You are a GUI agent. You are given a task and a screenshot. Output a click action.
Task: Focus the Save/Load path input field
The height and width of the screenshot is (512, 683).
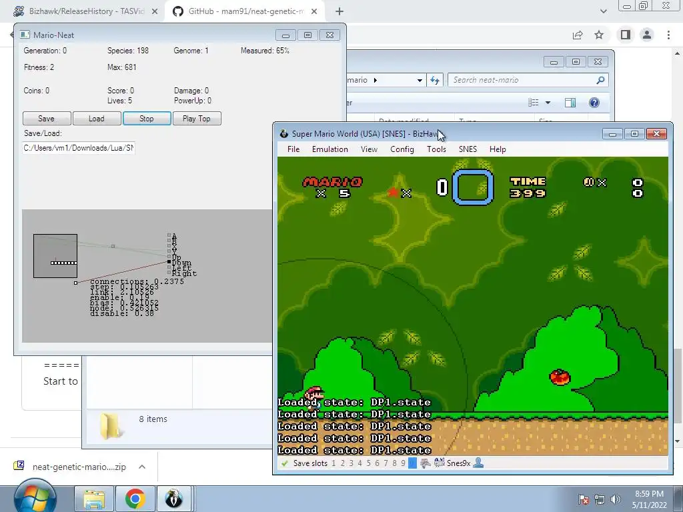tap(79, 148)
